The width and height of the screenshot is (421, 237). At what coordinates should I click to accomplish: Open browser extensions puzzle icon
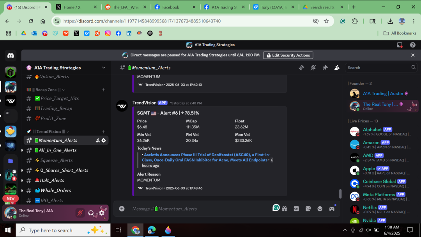click(x=355, y=21)
